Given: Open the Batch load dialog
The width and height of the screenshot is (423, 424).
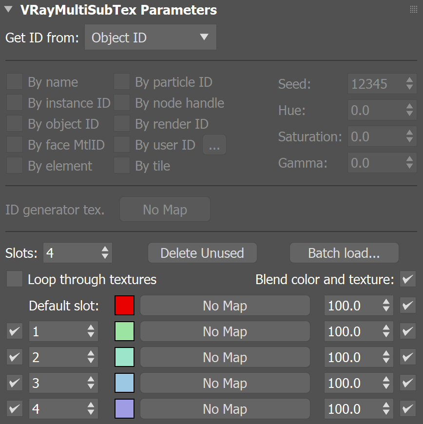Looking at the screenshot, I should point(344,253).
